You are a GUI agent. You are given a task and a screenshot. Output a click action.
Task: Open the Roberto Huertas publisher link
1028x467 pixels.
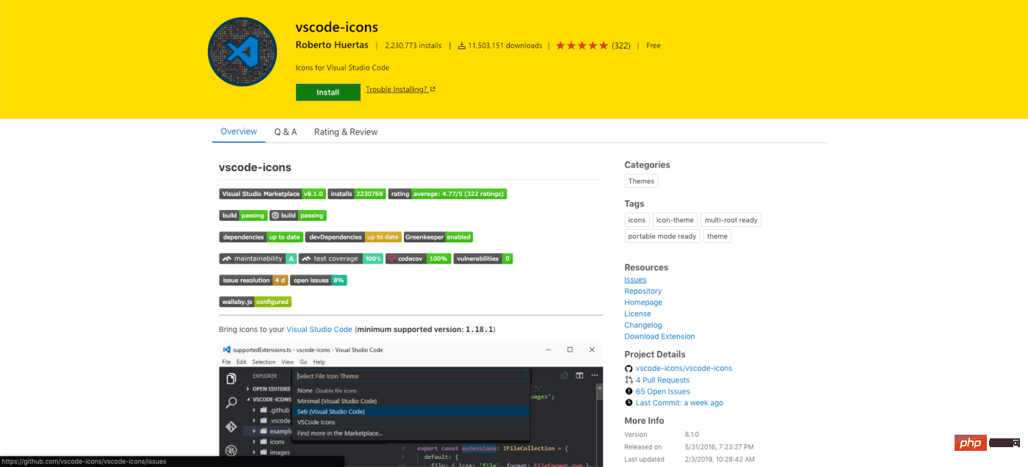tap(332, 45)
